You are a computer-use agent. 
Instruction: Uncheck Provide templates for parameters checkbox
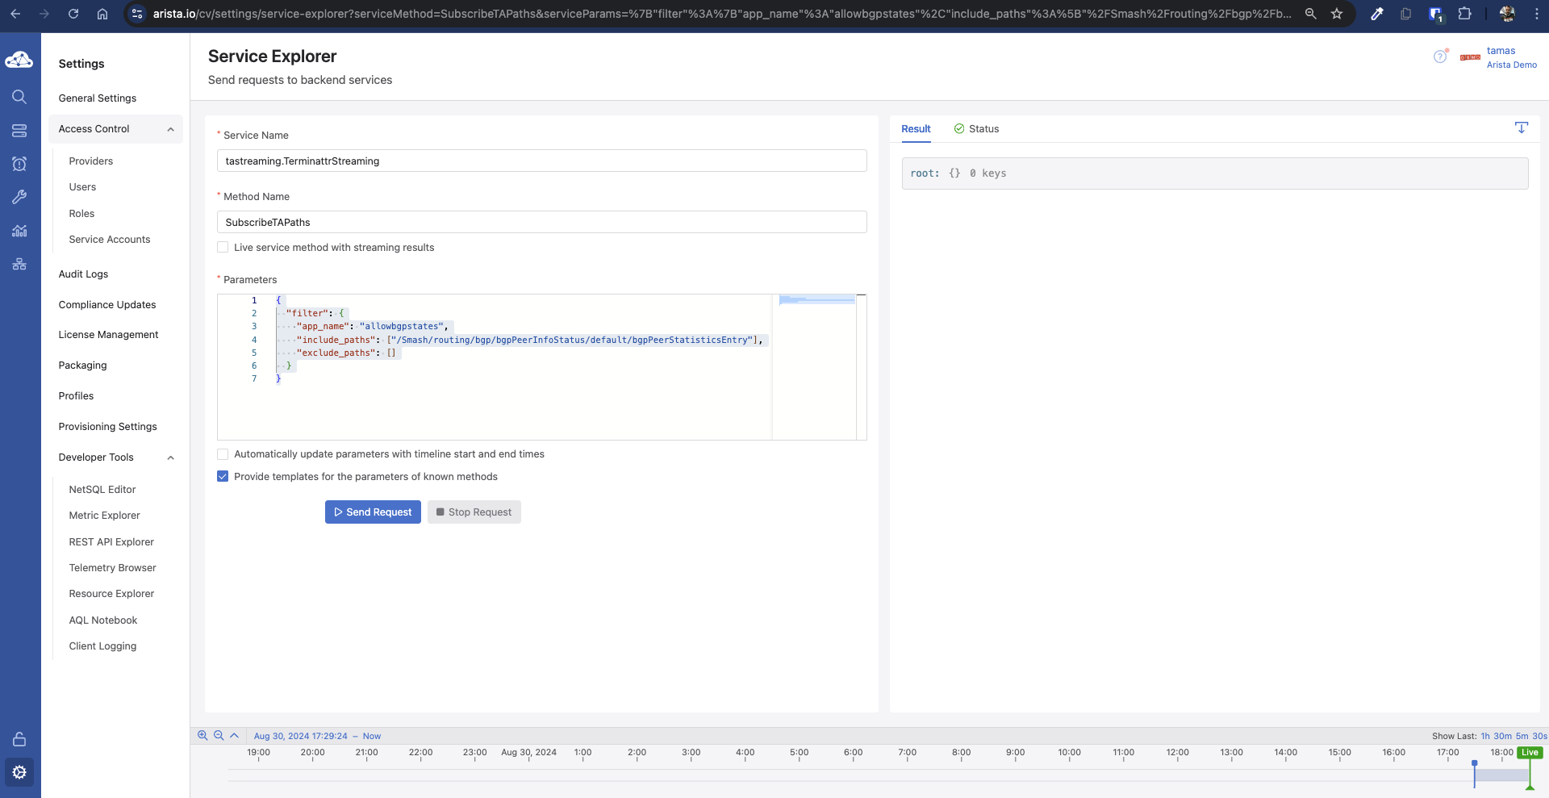(x=223, y=477)
